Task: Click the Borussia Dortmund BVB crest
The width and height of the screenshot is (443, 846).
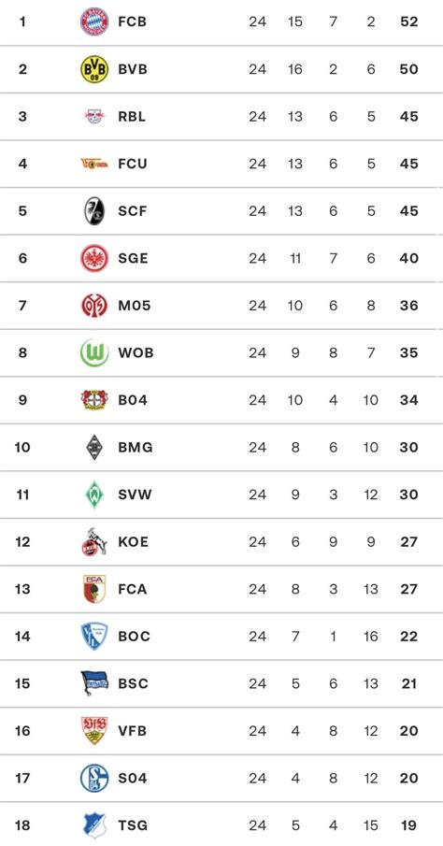Action: (94, 69)
